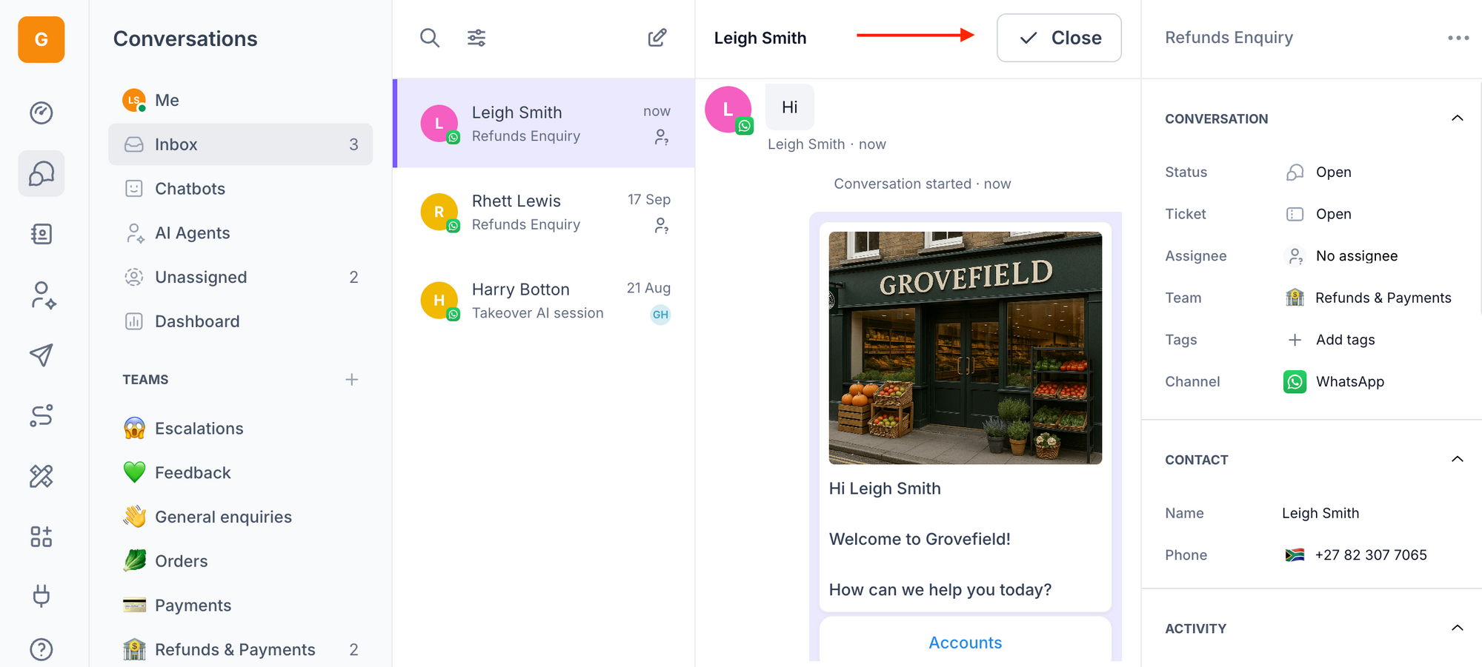Click the compose new conversation icon
Viewport: 1482px width, 667px height.
657,38
